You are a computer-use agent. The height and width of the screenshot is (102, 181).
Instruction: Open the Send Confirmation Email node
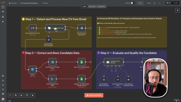pos(118,80)
